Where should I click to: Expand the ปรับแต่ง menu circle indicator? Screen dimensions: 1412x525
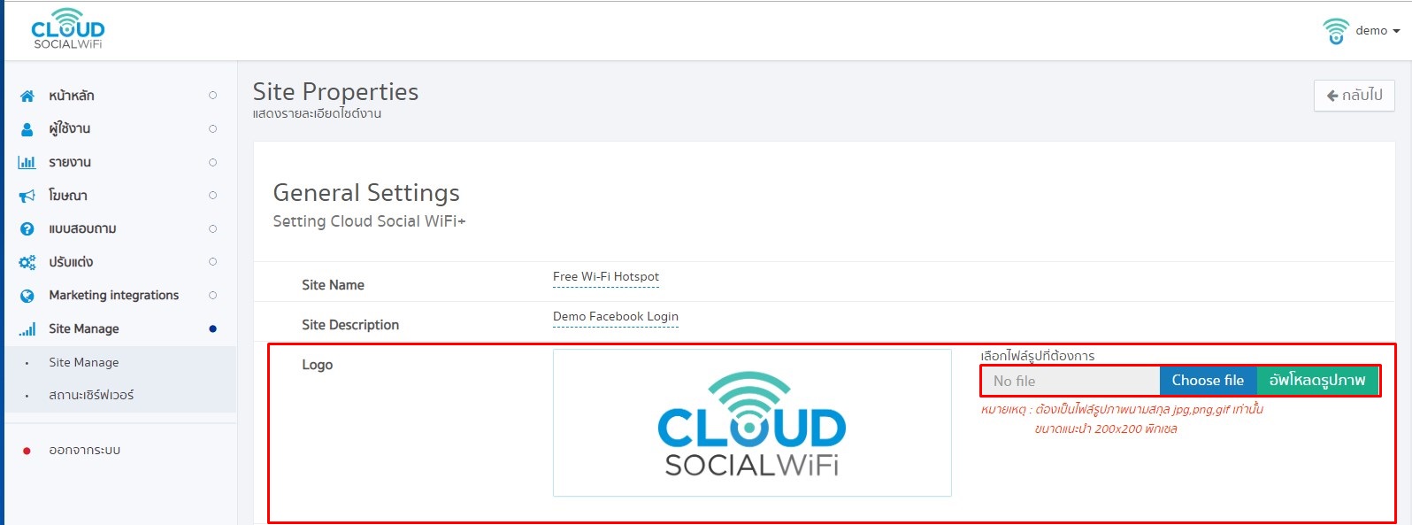pyautogui.click(x=212, y=262)
